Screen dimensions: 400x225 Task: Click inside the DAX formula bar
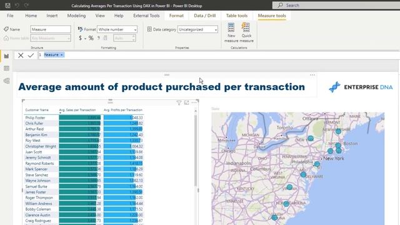tap(219, 55)
